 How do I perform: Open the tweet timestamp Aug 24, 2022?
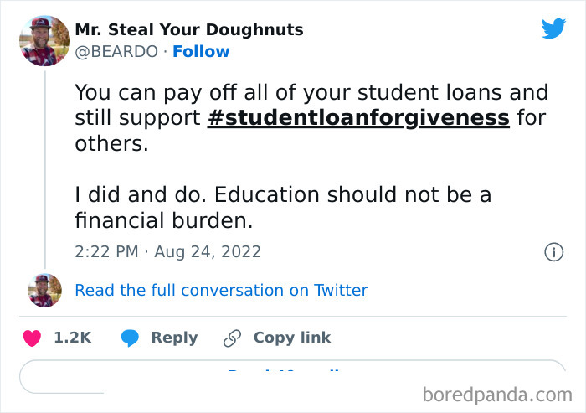pos(167,251)
